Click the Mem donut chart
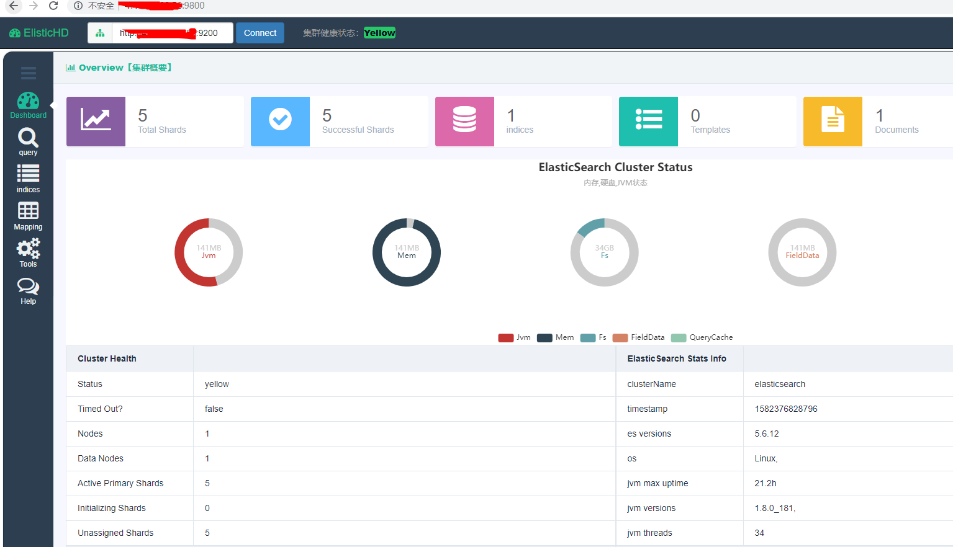953x547 pixels. [x=407, y=252]
